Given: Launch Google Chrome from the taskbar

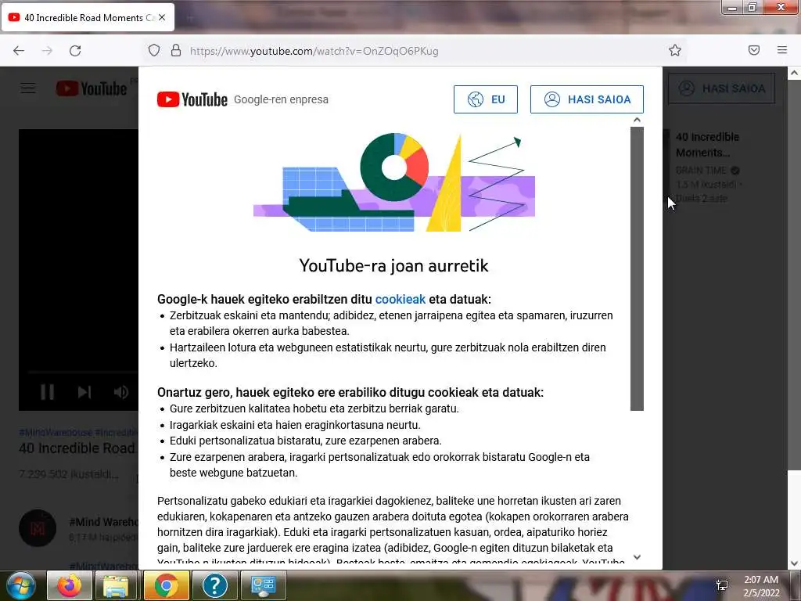Looking at the screenshot, I should tap(166, 585).
